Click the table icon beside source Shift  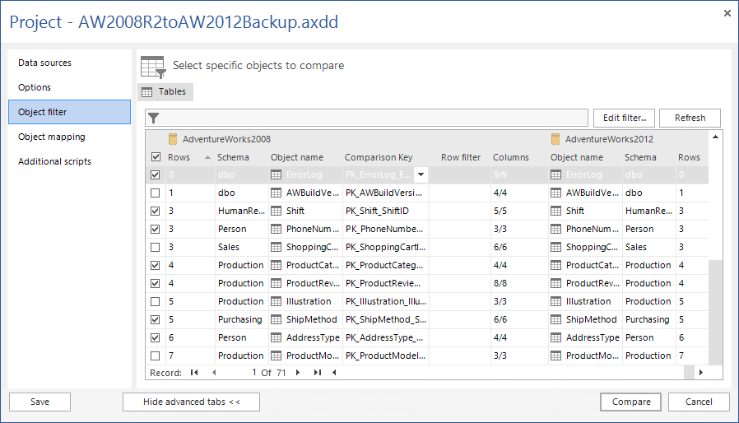[x=277, y=211]
